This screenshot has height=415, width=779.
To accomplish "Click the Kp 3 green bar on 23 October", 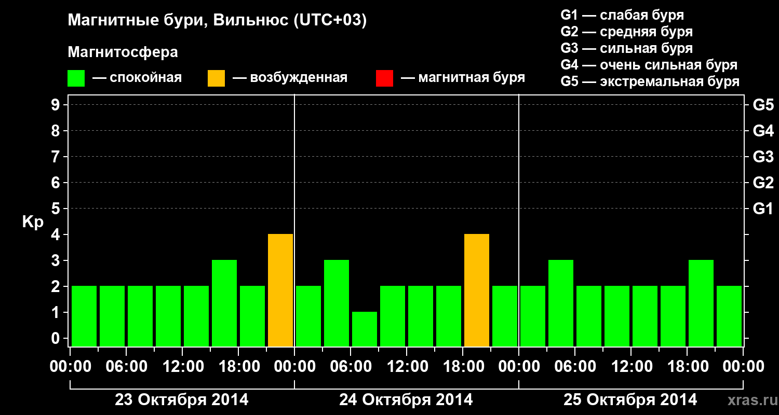I will coord(224,303).
